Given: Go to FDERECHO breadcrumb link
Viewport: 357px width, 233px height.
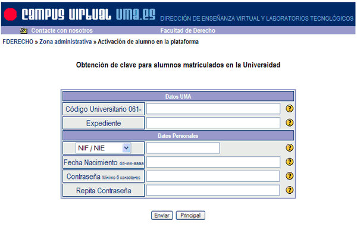Looking at the screenshot, I should (18, 42).
